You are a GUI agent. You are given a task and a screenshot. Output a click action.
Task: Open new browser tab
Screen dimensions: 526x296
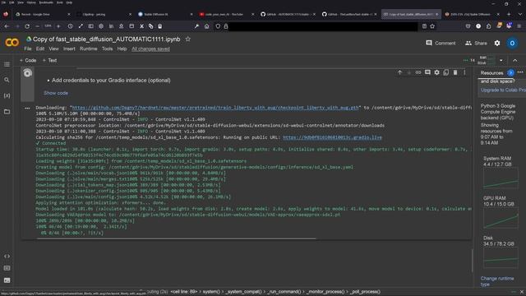point(509,14)
